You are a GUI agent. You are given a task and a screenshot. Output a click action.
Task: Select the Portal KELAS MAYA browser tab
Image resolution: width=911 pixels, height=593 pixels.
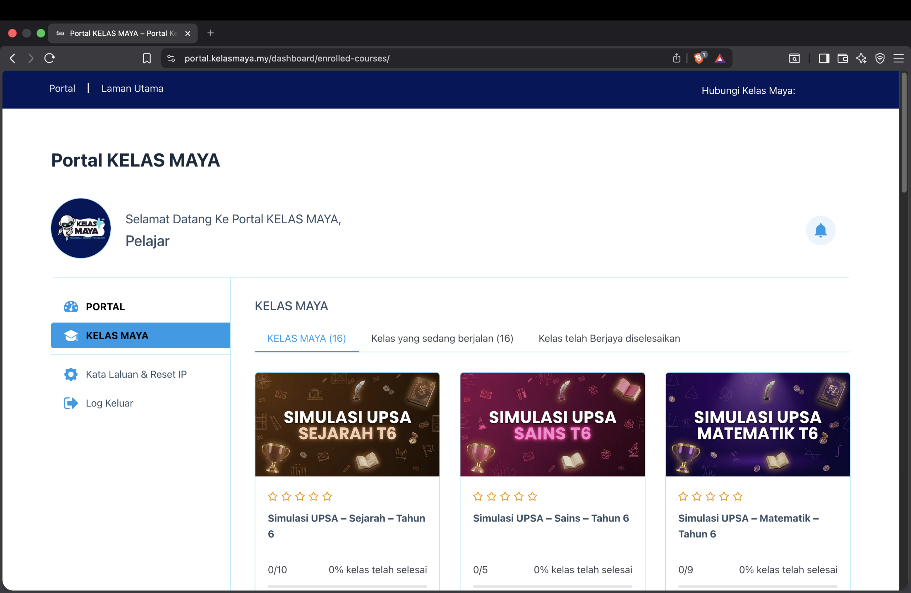(x=122, y=33)
